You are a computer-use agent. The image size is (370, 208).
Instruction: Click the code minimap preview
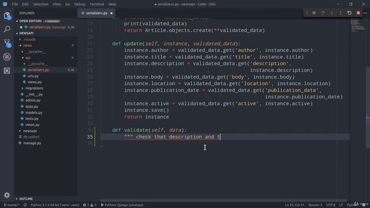pos(357,25)
